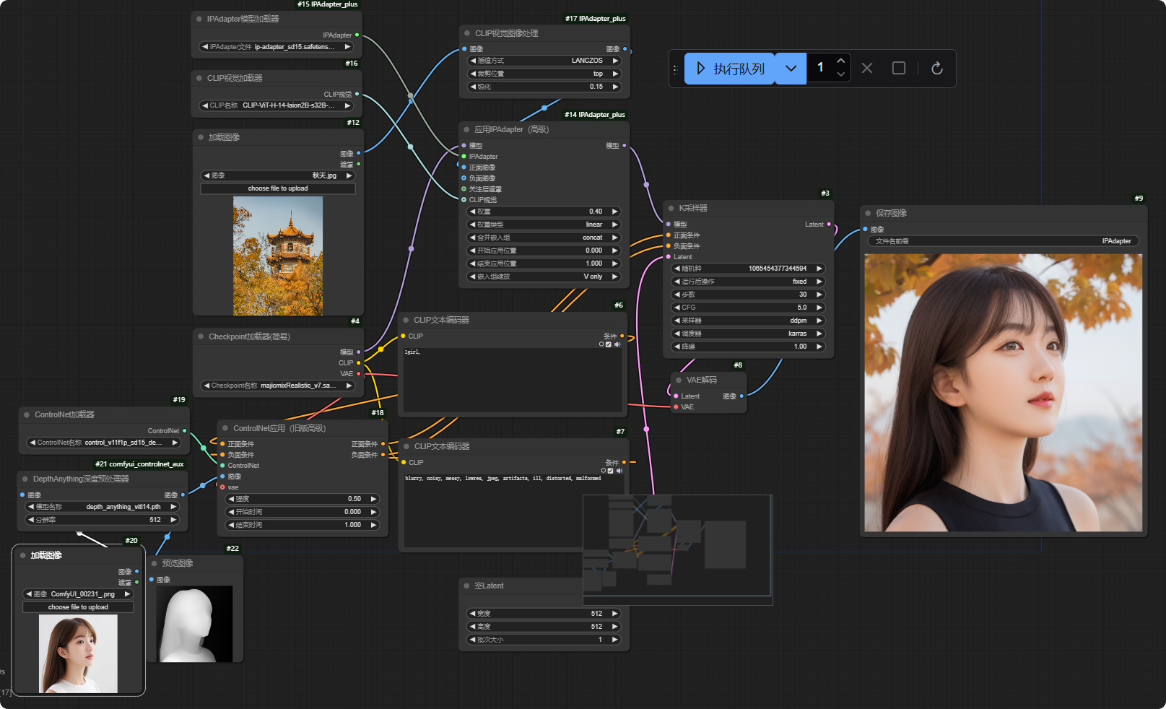Click the right arrow of 结束应用位置 1.000
The image size is (1166, 709).
(x=615, y=264)
